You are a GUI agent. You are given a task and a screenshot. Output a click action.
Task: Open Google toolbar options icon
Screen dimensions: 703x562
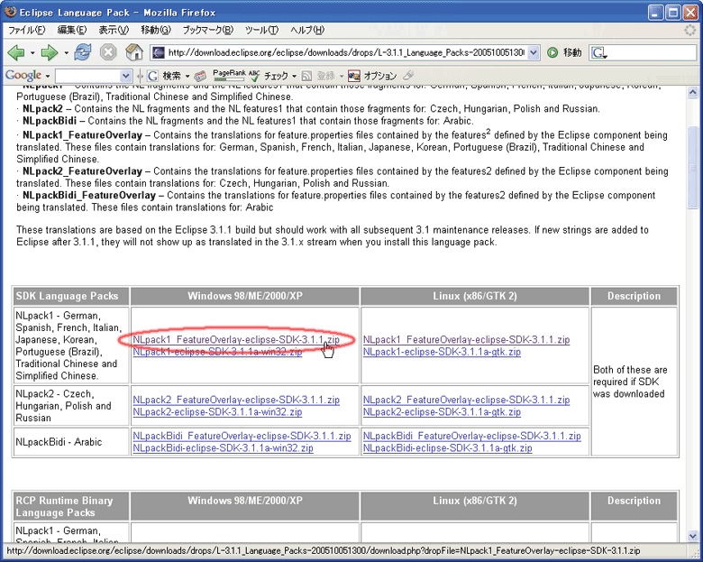tap(354, 76)
